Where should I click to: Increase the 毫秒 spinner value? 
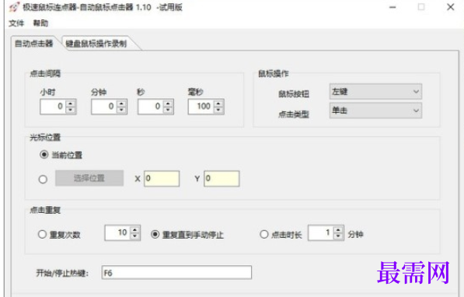point(218,103)
